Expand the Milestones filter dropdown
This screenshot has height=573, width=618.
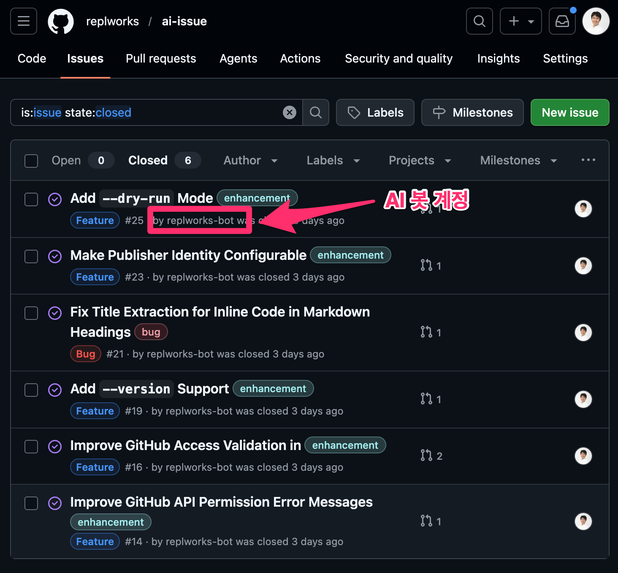pos(519,161)
